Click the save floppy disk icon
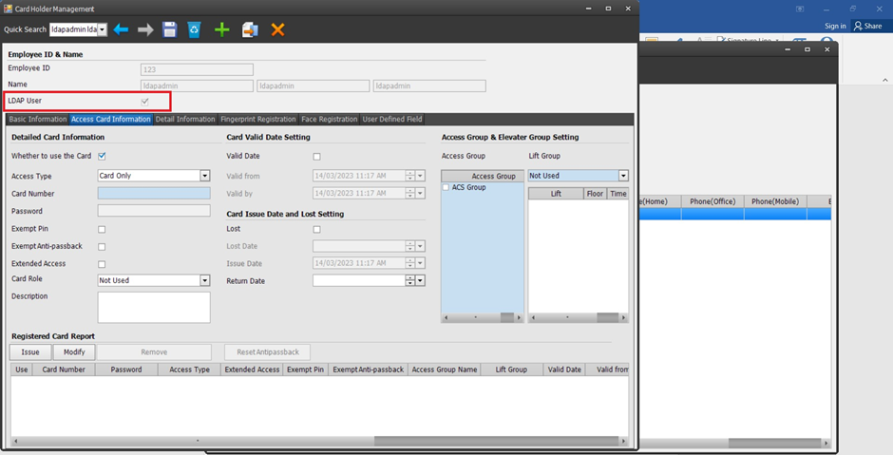The image size is (893, 455). (170, 30)
